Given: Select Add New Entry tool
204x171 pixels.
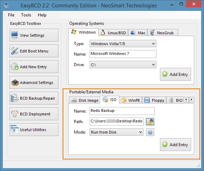Looking at the screenshot, I should coord(34,67).
